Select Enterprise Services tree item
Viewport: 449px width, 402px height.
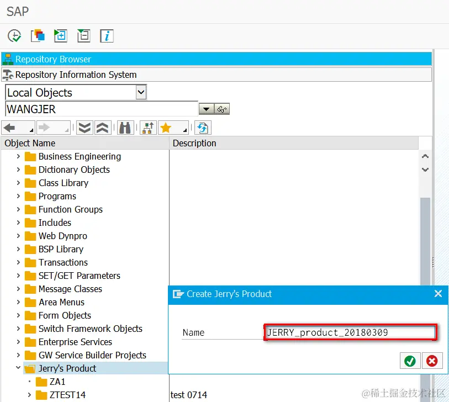(75, 342)
